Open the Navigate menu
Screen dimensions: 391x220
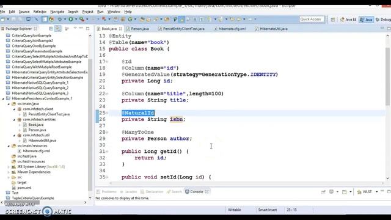[57, 12]
